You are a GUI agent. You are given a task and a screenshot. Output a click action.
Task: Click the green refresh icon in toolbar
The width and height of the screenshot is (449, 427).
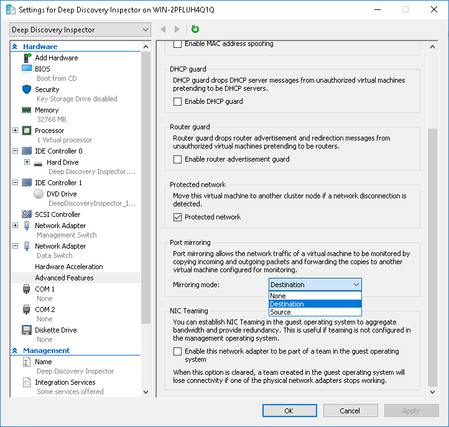click(195, 29)
